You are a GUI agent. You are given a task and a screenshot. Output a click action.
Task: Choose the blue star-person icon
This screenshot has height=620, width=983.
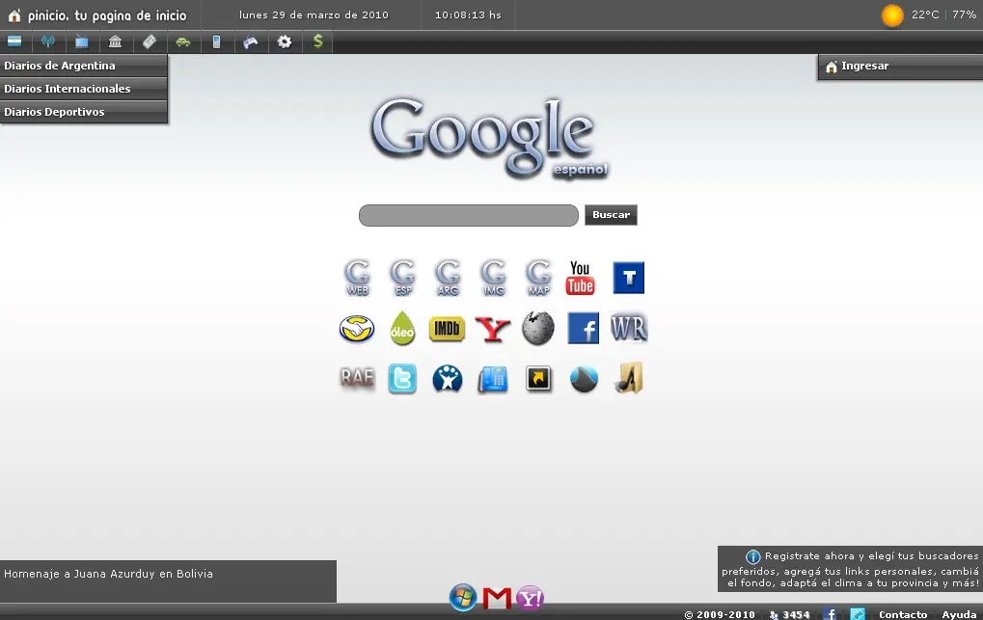448,379
